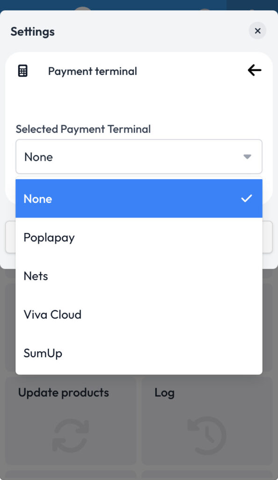Click the partly hidden button behind dropdown list
This screenshot has width=278, height=480.
point(139,237)
